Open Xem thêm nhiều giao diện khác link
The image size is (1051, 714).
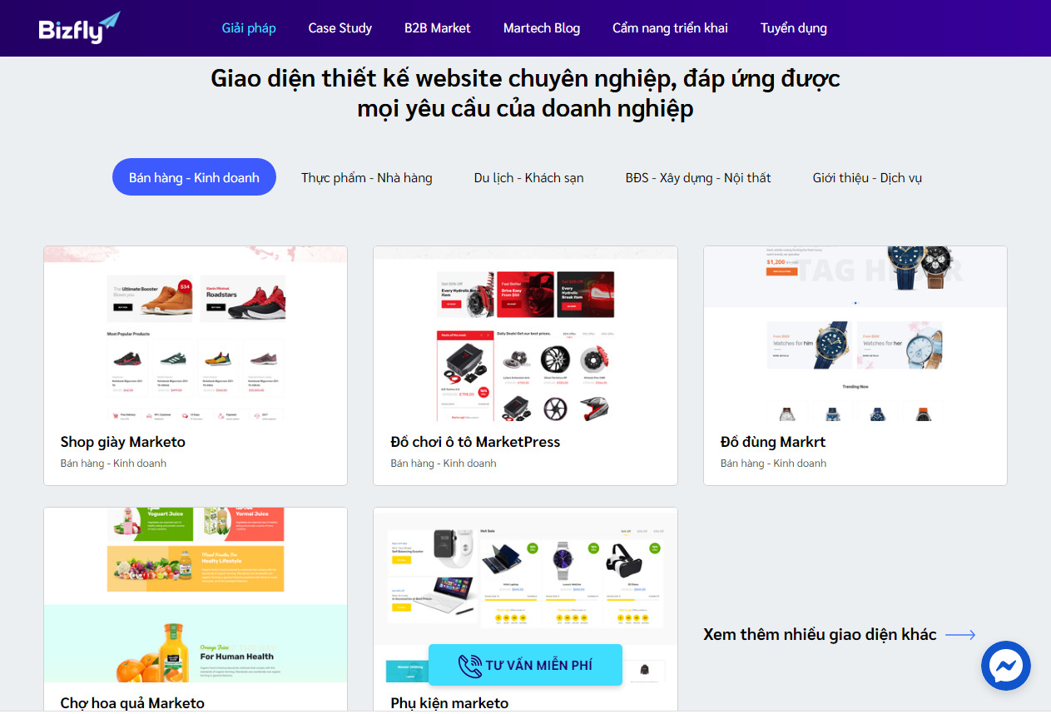click(820, 635)
